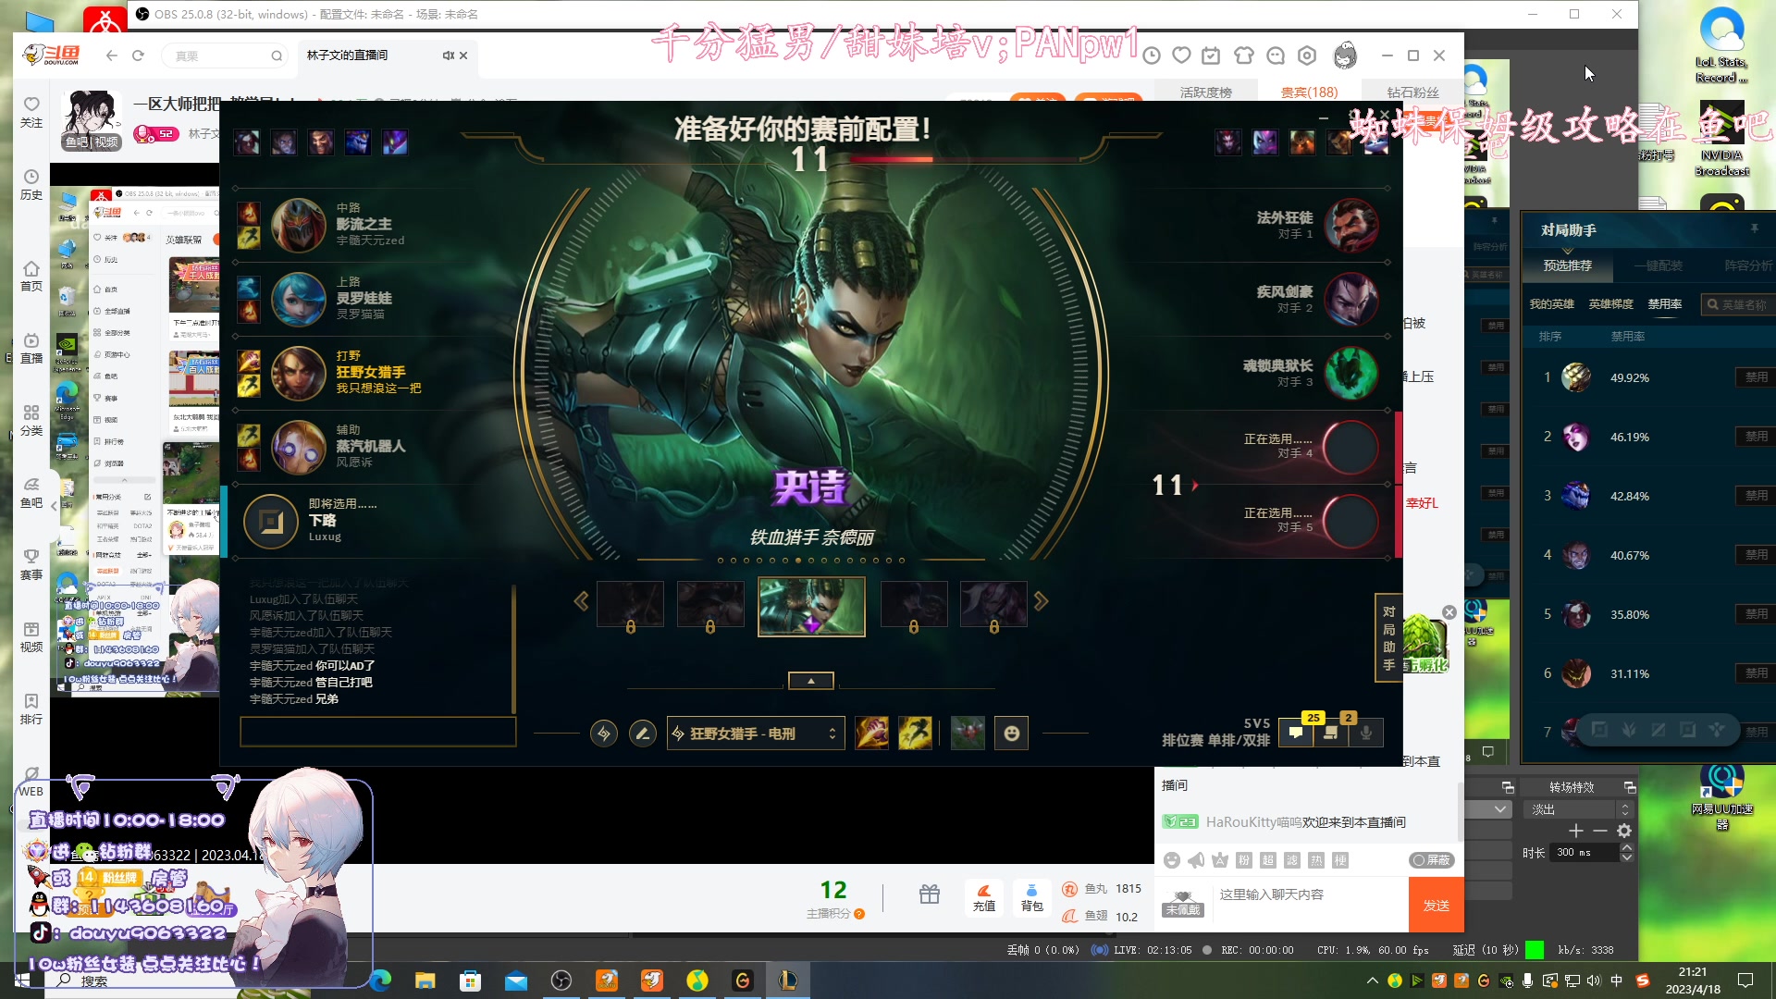
Task: Open the emote smiley button in champ select
Action: coord(1011,734)
